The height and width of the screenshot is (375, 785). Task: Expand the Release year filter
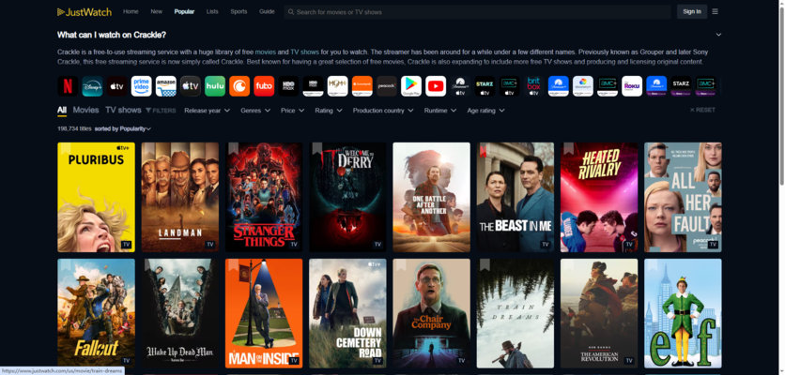207,111
